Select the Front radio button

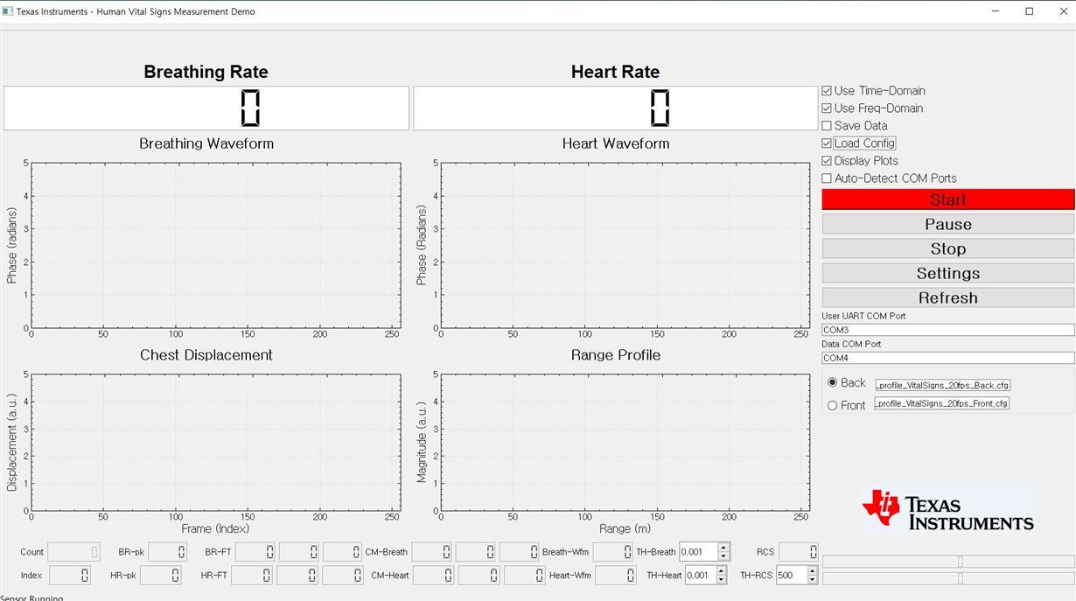coord(832,405)
